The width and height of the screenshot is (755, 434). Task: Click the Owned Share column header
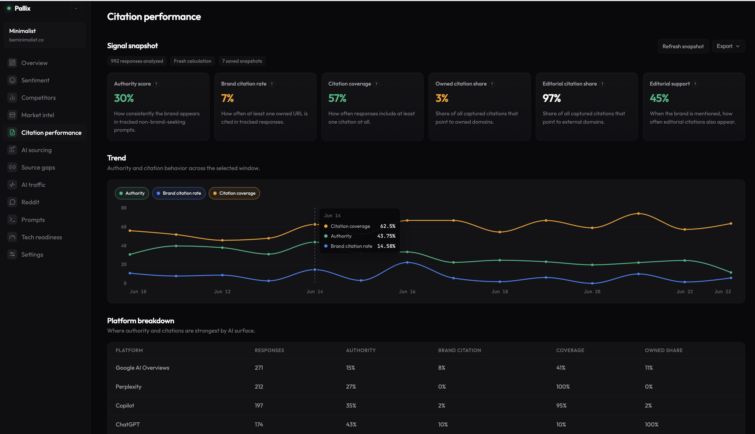tap(664, 350)
